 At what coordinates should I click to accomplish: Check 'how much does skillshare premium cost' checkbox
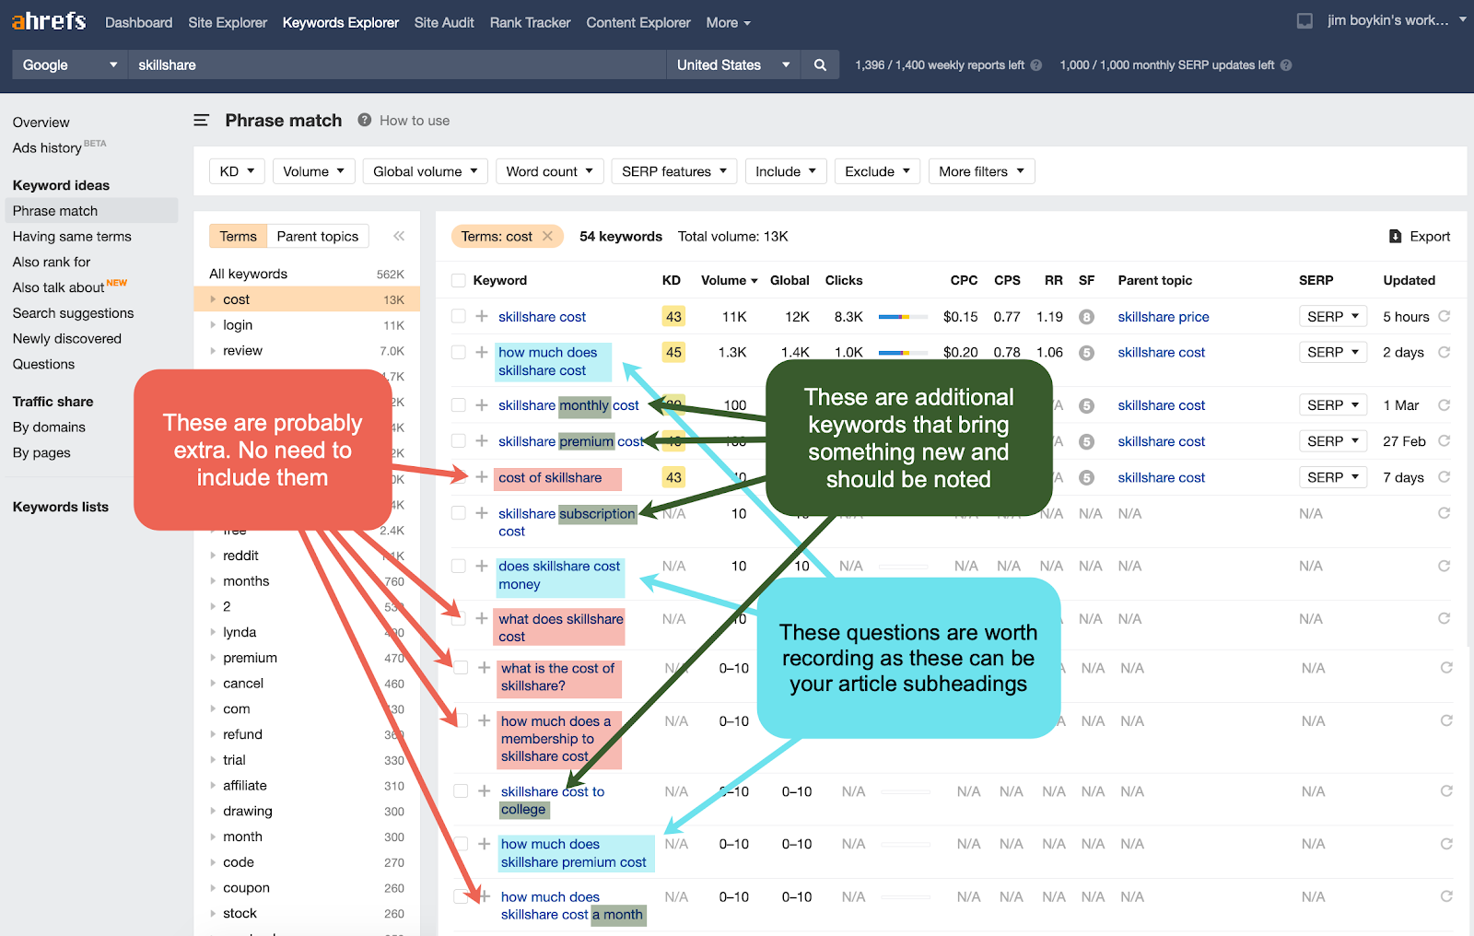coord(461,843)
